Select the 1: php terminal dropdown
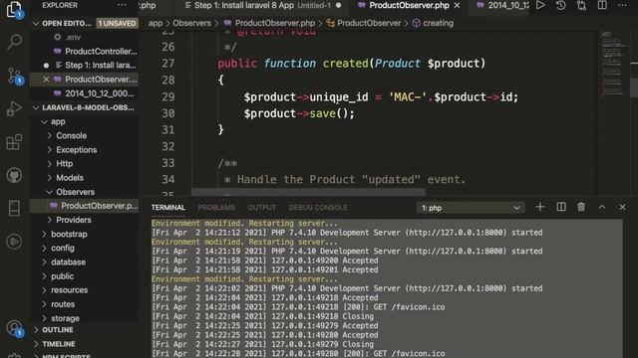The image size is (638, 358). (470, 208)
